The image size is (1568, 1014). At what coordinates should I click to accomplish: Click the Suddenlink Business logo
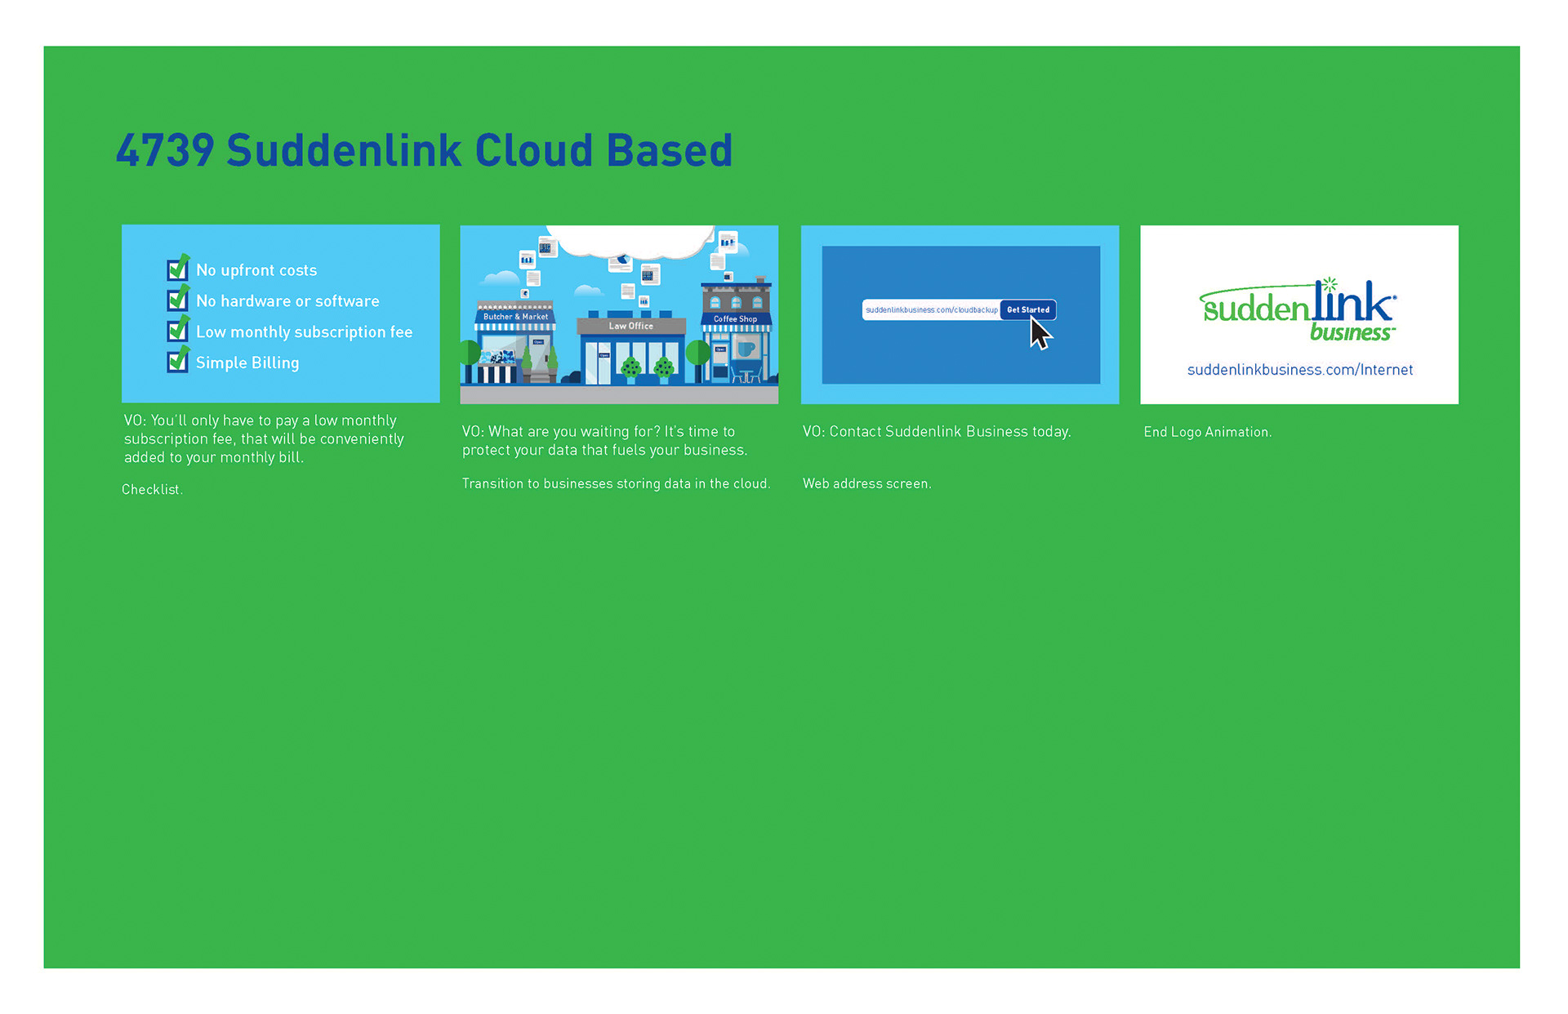(1297, 311)
